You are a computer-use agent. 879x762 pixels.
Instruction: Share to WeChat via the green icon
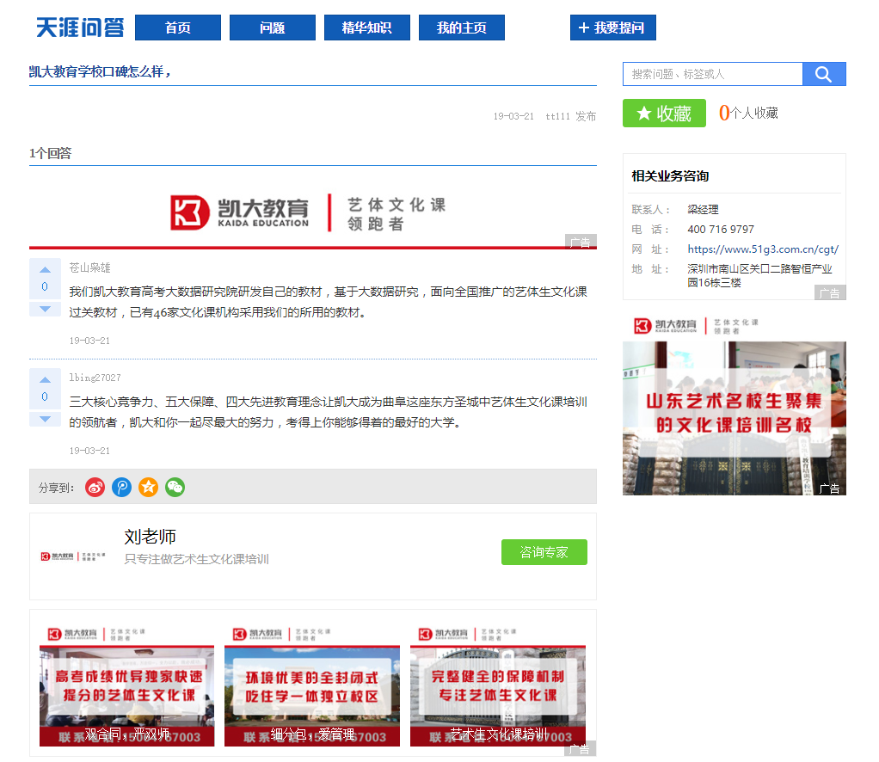tap(175, 488)
